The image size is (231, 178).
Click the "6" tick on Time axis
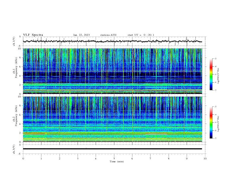pos(132,159)
